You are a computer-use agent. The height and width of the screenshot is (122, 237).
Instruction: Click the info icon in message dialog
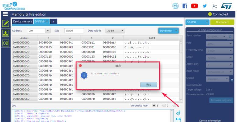point(84,75)
